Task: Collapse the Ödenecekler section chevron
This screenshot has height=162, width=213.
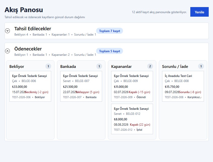Action: (8, 51)
